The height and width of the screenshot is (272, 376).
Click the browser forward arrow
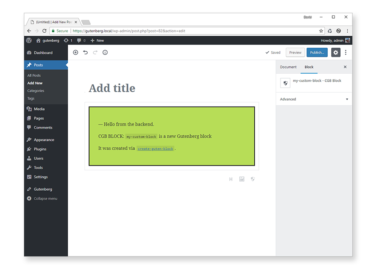[37, 31]
